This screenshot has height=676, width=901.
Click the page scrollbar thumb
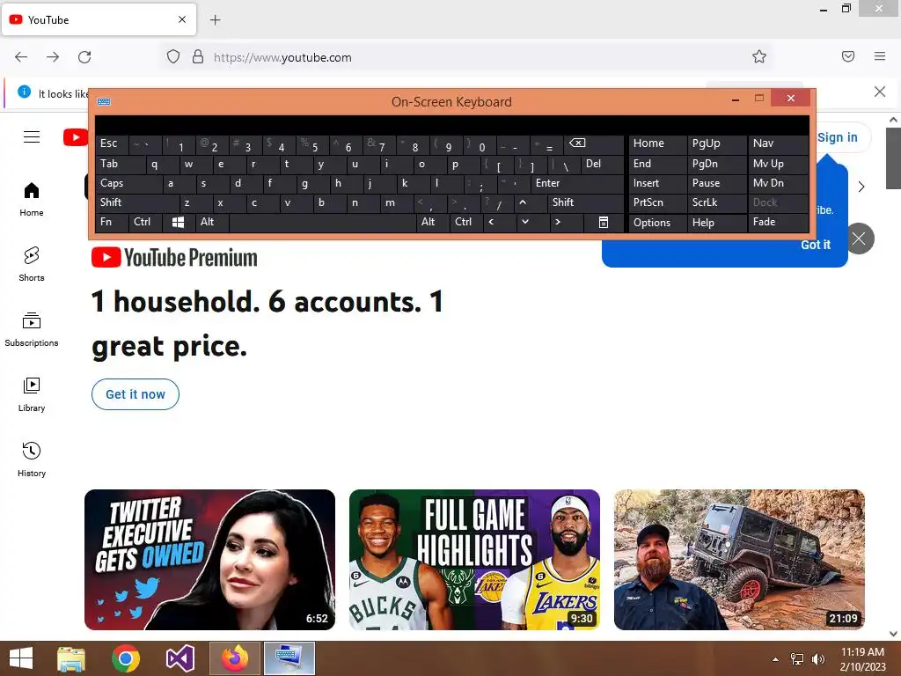pyautogui.click(x=893, y=158)
